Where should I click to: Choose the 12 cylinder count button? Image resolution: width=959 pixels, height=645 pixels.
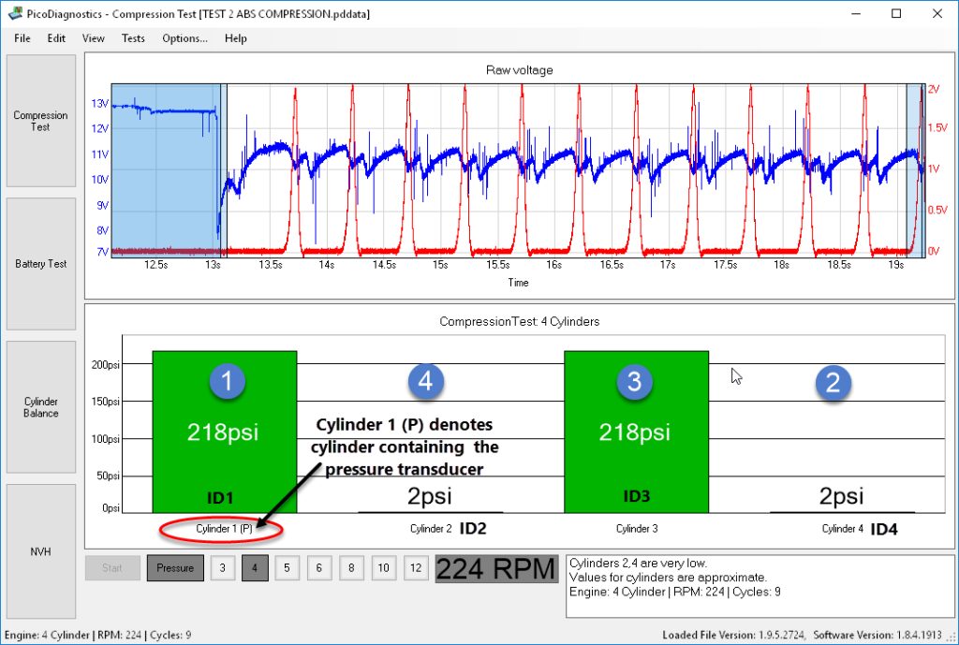416,568
